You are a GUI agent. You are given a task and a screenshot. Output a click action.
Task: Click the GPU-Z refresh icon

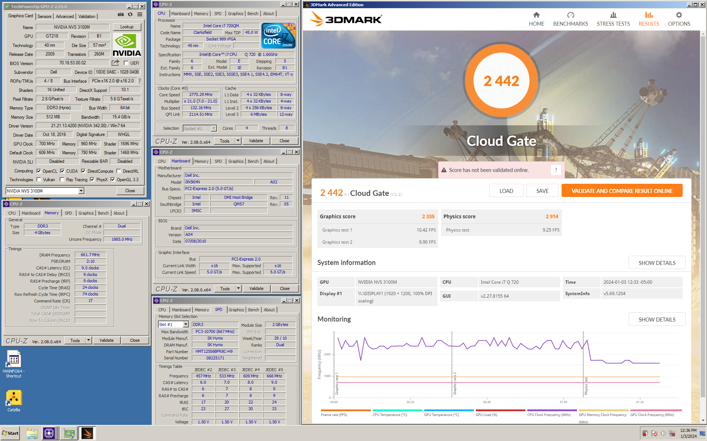pos(130,15)
